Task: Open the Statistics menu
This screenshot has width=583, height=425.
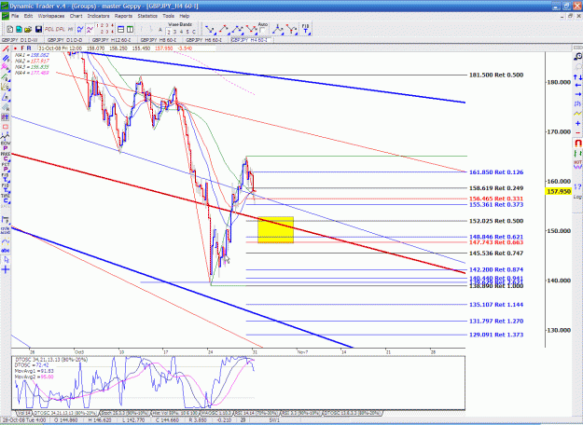Action: pyautogui.click(x=147, y=16)
